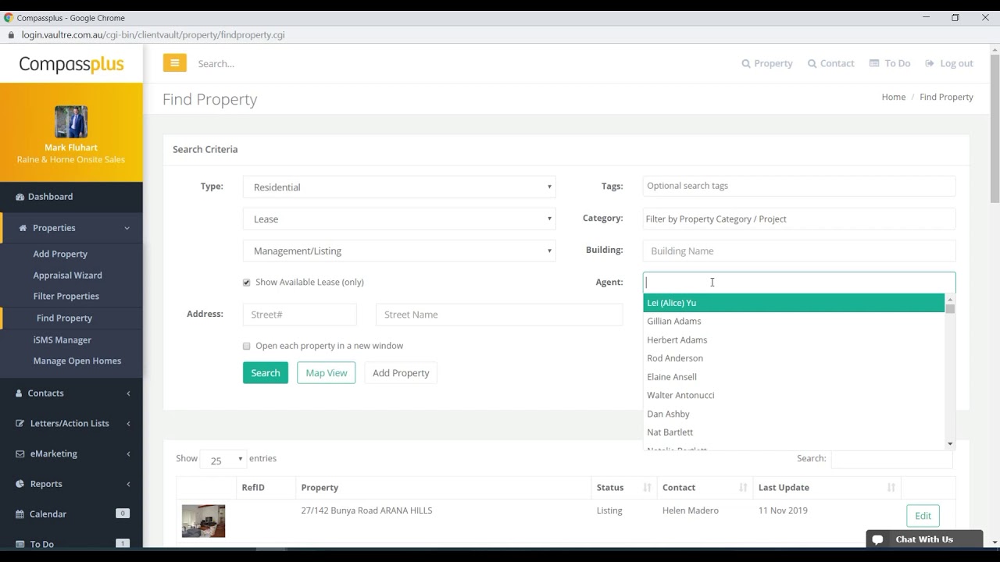
Task: Select Rod Anderson from agent list
Action: [794, 358]
